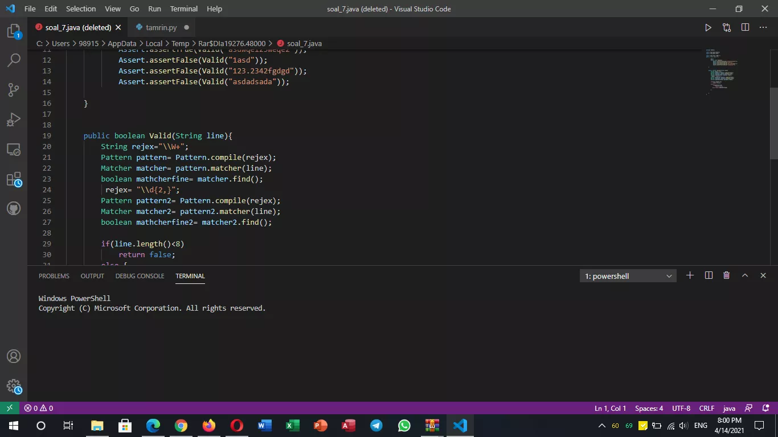Open the Search view in activity bar
The image size is (778, 437).
[x=14, y=60]
